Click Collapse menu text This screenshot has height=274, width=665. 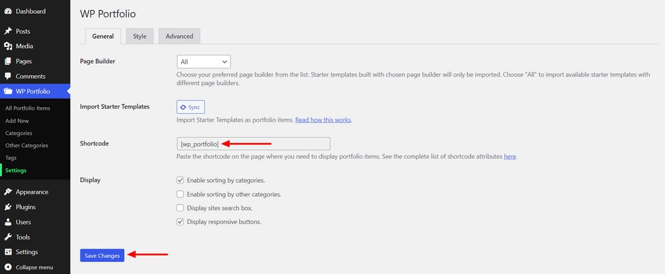point(35,267)
